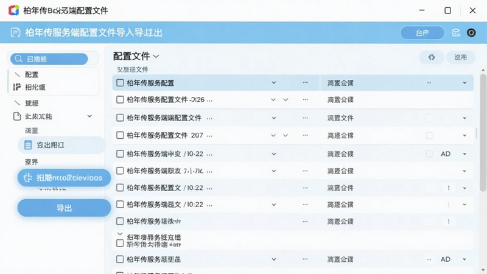The height and width of the screenshot is (274, 487).
Task: Click the category cell in the -0:26 row
Action: pos(340,100)
